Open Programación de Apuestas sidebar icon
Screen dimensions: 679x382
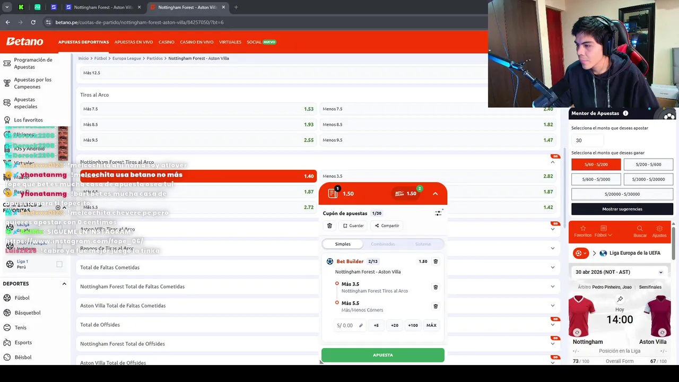(x=7, y=63)
